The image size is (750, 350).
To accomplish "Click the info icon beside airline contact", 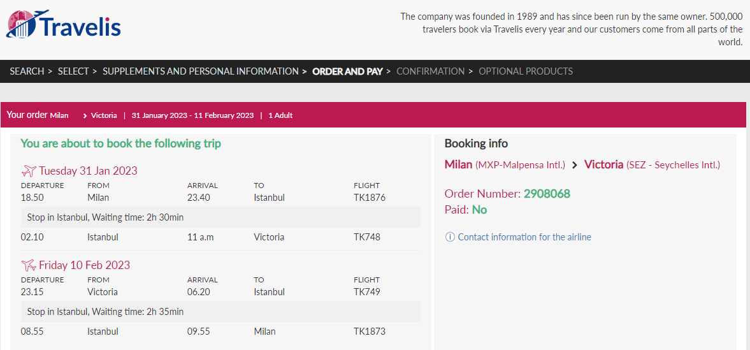I will (450, 237).
